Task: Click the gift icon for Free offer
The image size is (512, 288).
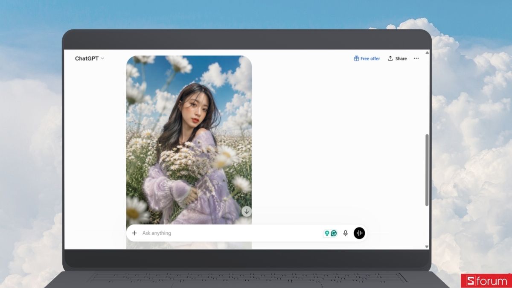Action: (x=356, y=58)
